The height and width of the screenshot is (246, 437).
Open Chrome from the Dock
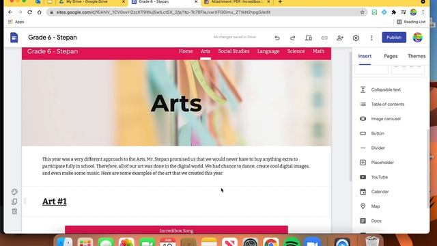(x=270, y=242)
